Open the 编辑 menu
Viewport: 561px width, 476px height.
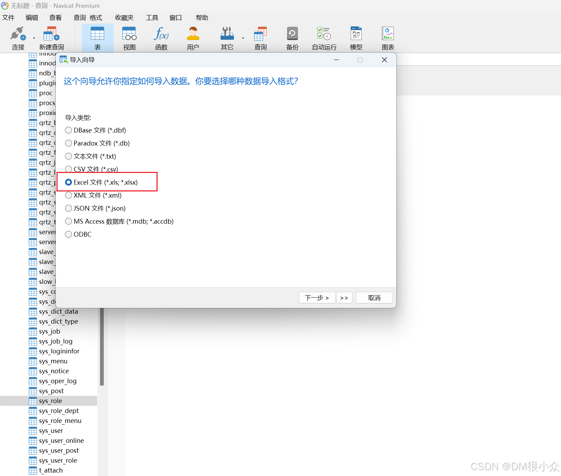32,17
